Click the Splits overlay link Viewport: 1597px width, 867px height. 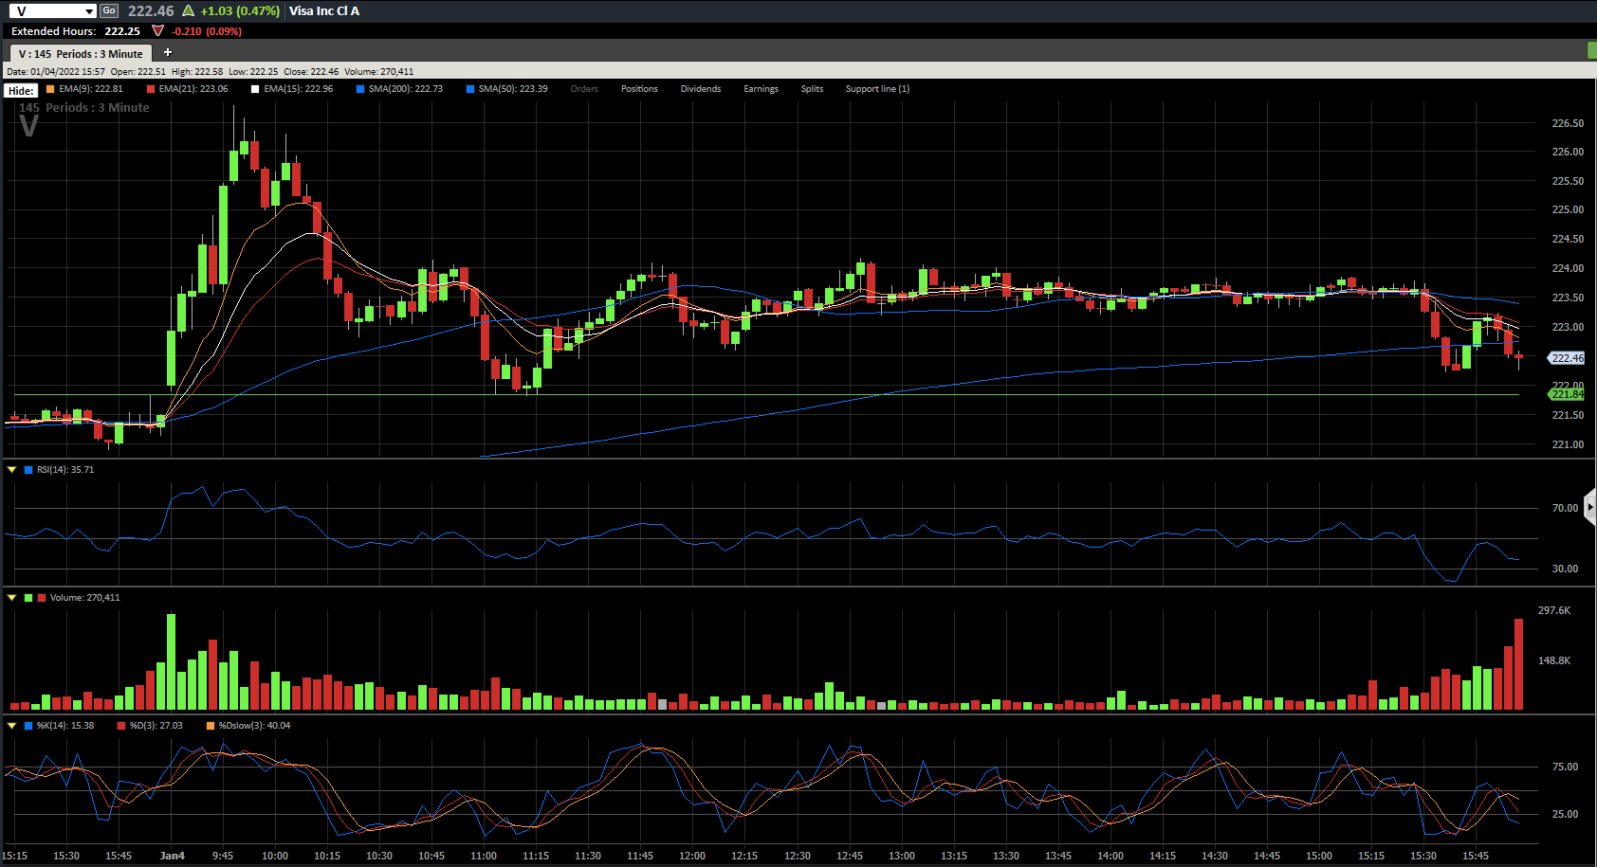pyautogui.click(x=812, y=89)
